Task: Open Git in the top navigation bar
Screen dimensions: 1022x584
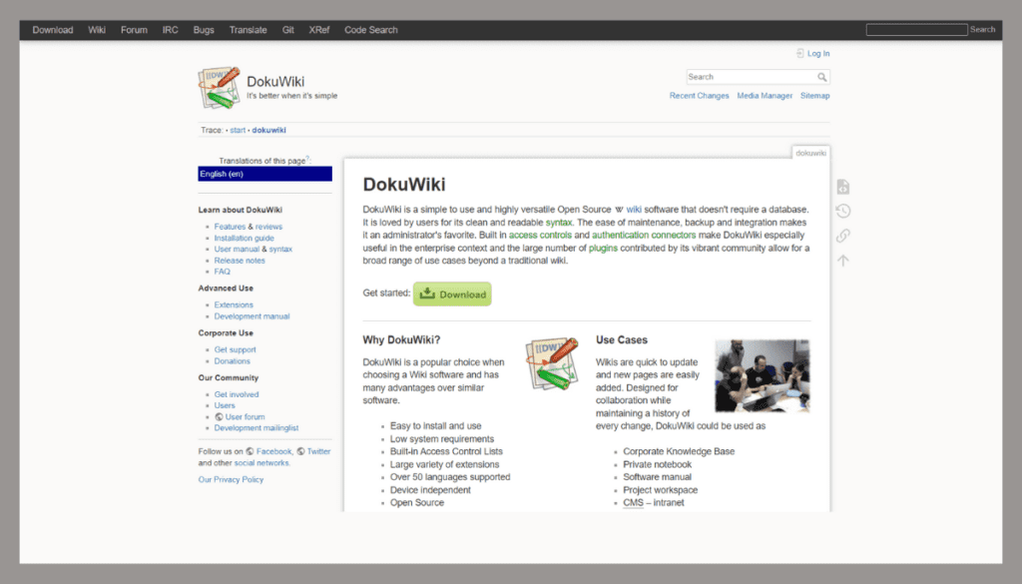Action: pyautogui.click(x=288, y=30)
